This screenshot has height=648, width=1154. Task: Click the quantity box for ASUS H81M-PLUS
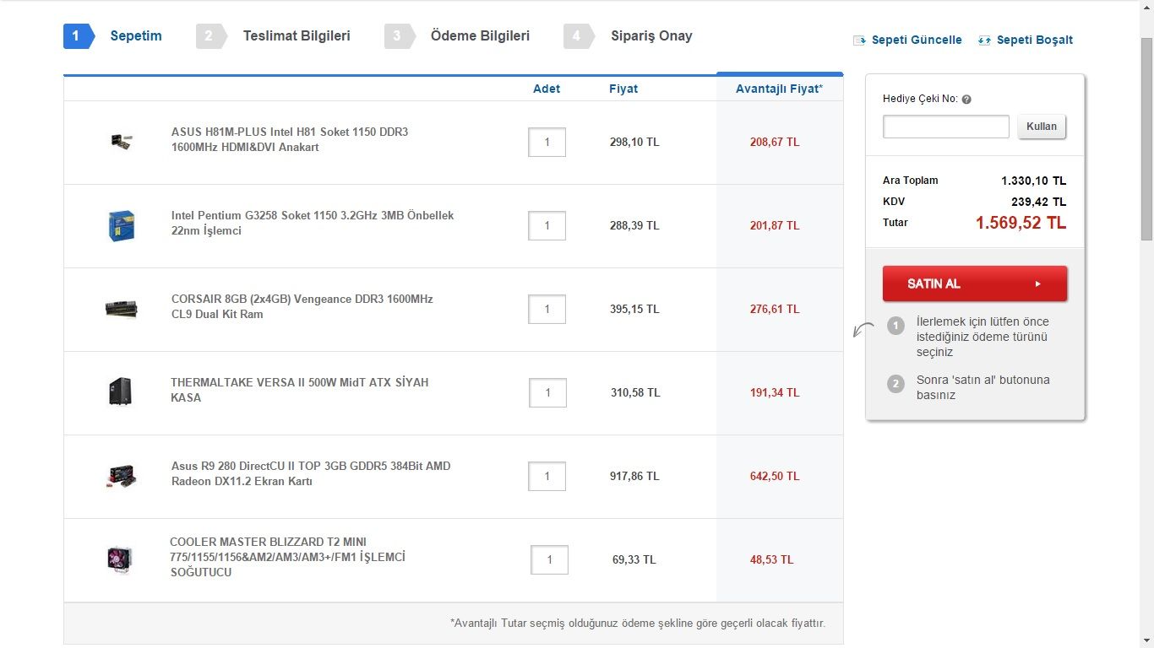tap(547, 143)
